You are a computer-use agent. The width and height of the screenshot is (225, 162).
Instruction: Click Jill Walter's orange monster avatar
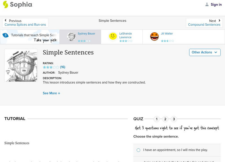click(154, 37)
